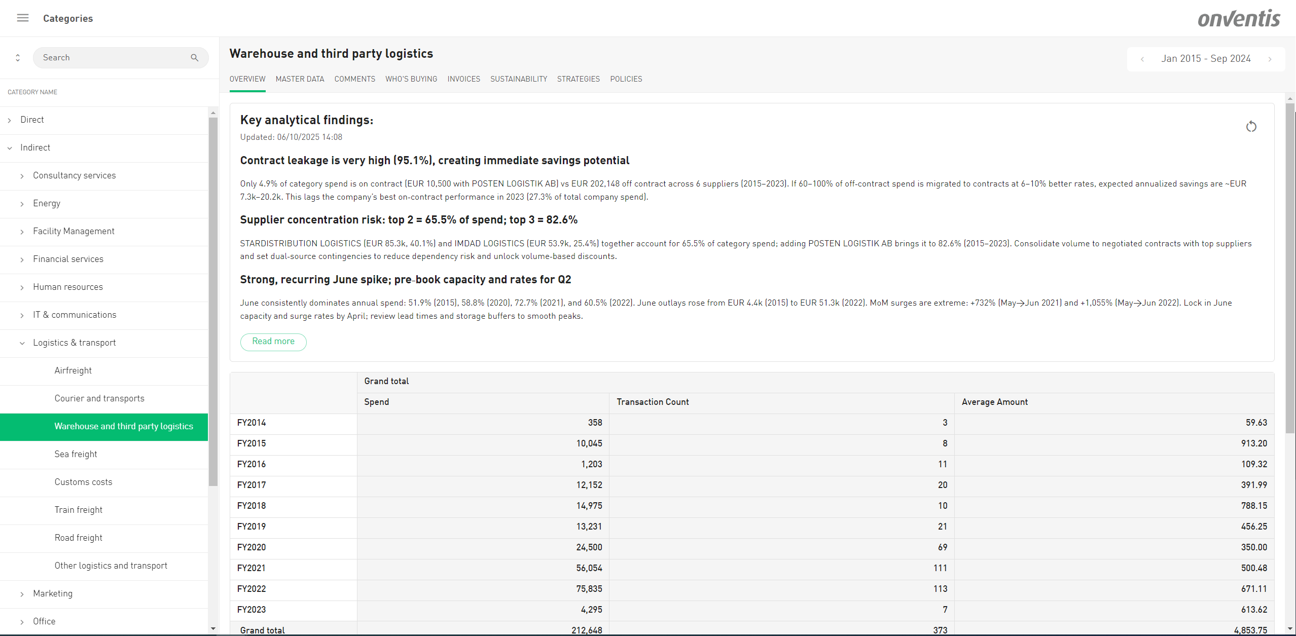Viewport: 1296px width, 636px height.
Task: Collapse Logistics & transport node
Action: tap(22, 343)
